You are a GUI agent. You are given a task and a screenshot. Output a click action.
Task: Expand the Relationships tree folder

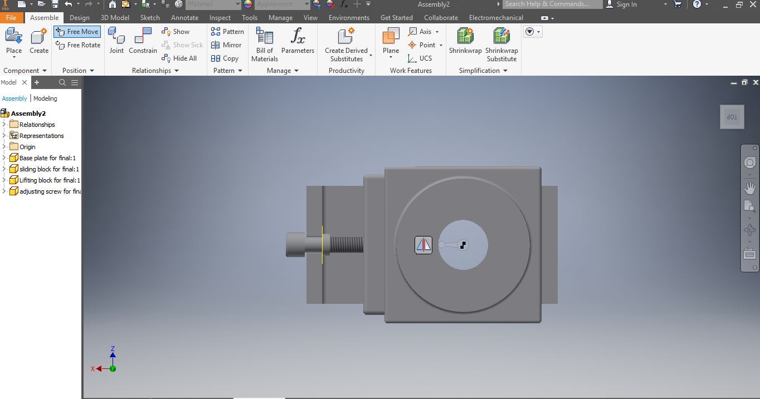[4, 125]
